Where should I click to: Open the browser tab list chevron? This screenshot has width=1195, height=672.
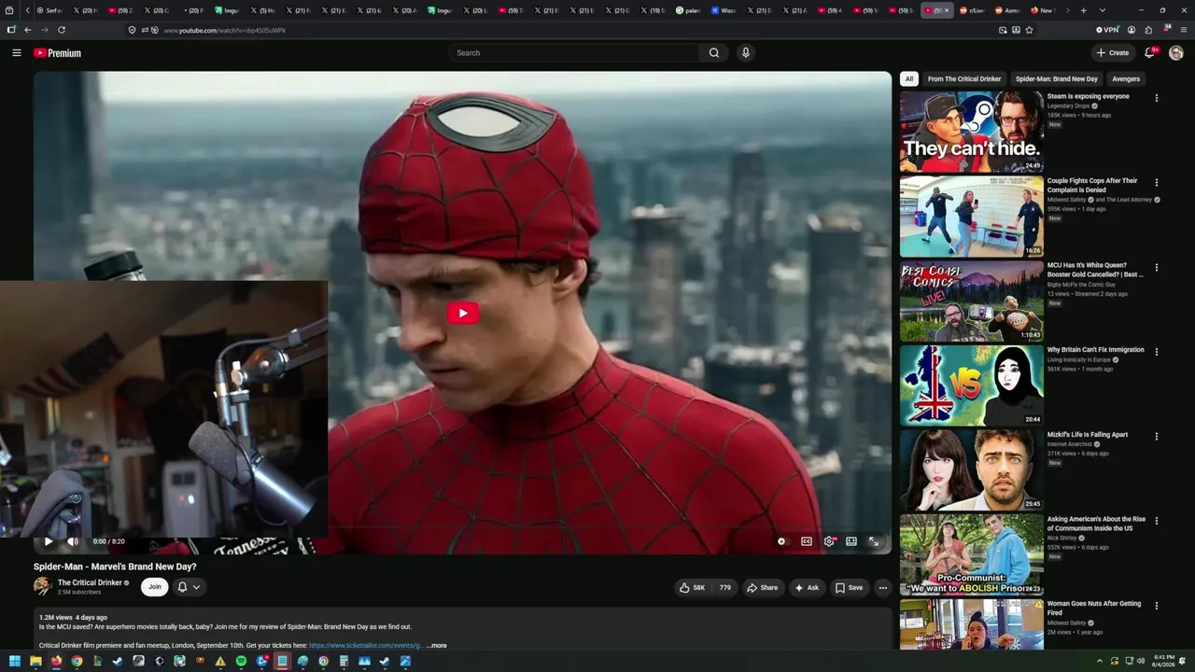(1102, 10)
